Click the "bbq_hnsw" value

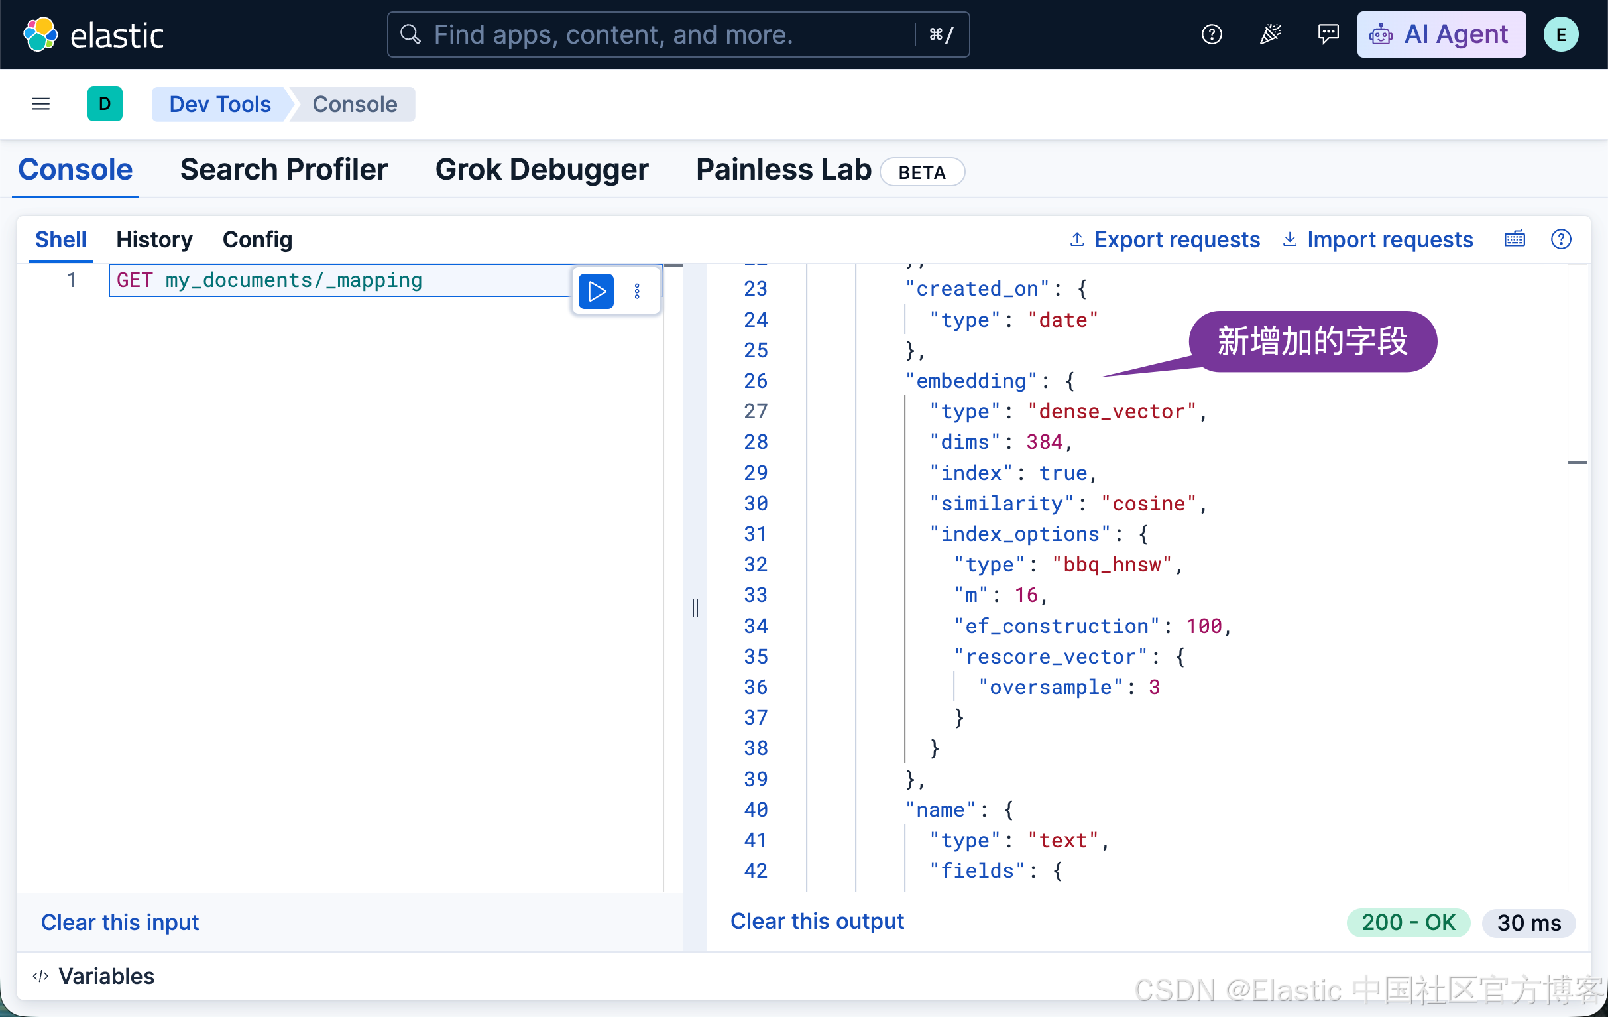click(1112, 564)
